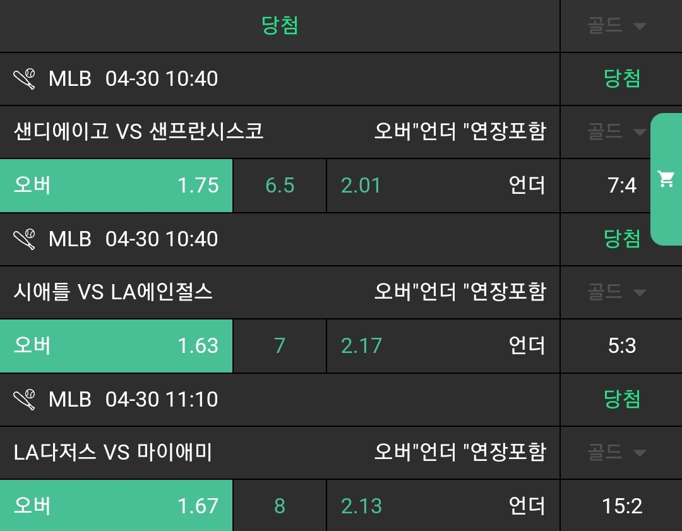The height and width of the screenshot is (531, 682).
Task: Choose 언더 2.13 for LA다저스 game
Action: coord(443,506)
